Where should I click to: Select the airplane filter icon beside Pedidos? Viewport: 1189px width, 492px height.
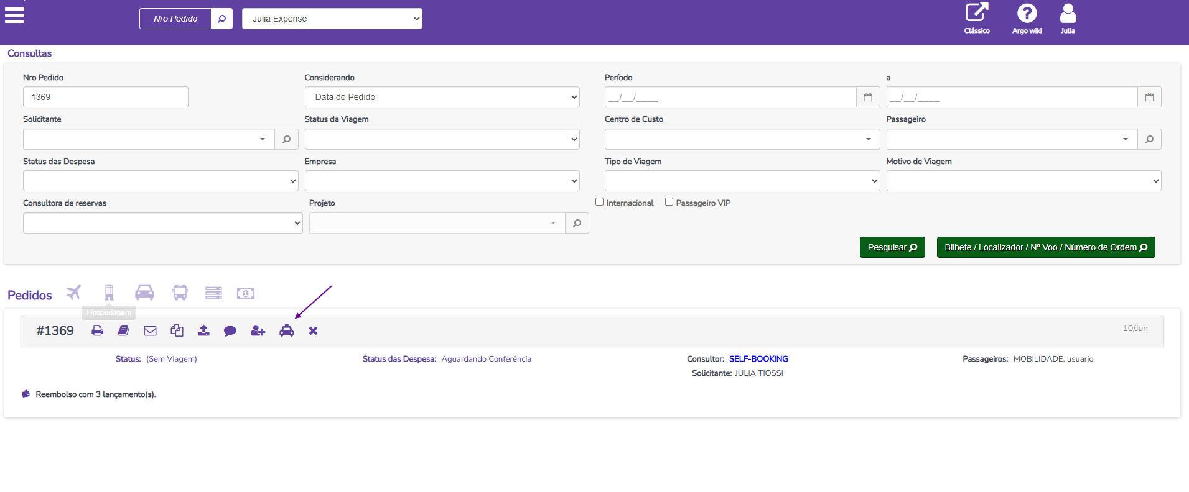coord(74,292)
